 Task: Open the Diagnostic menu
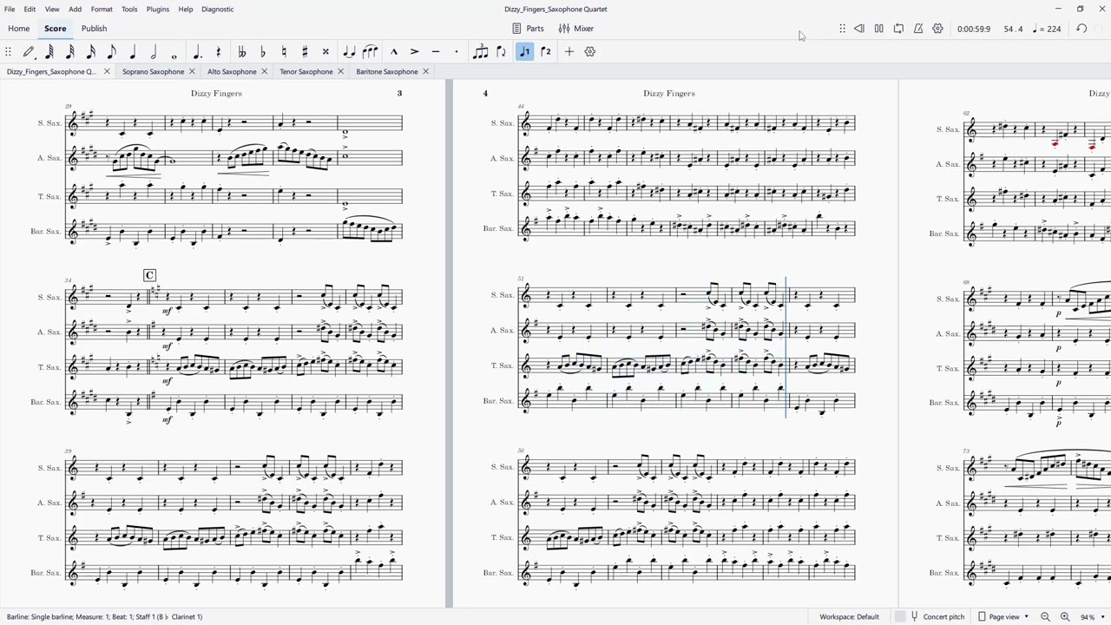click(x=218, y=9)
